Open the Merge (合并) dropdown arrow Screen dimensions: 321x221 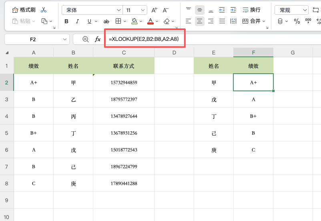pos(264,21)
